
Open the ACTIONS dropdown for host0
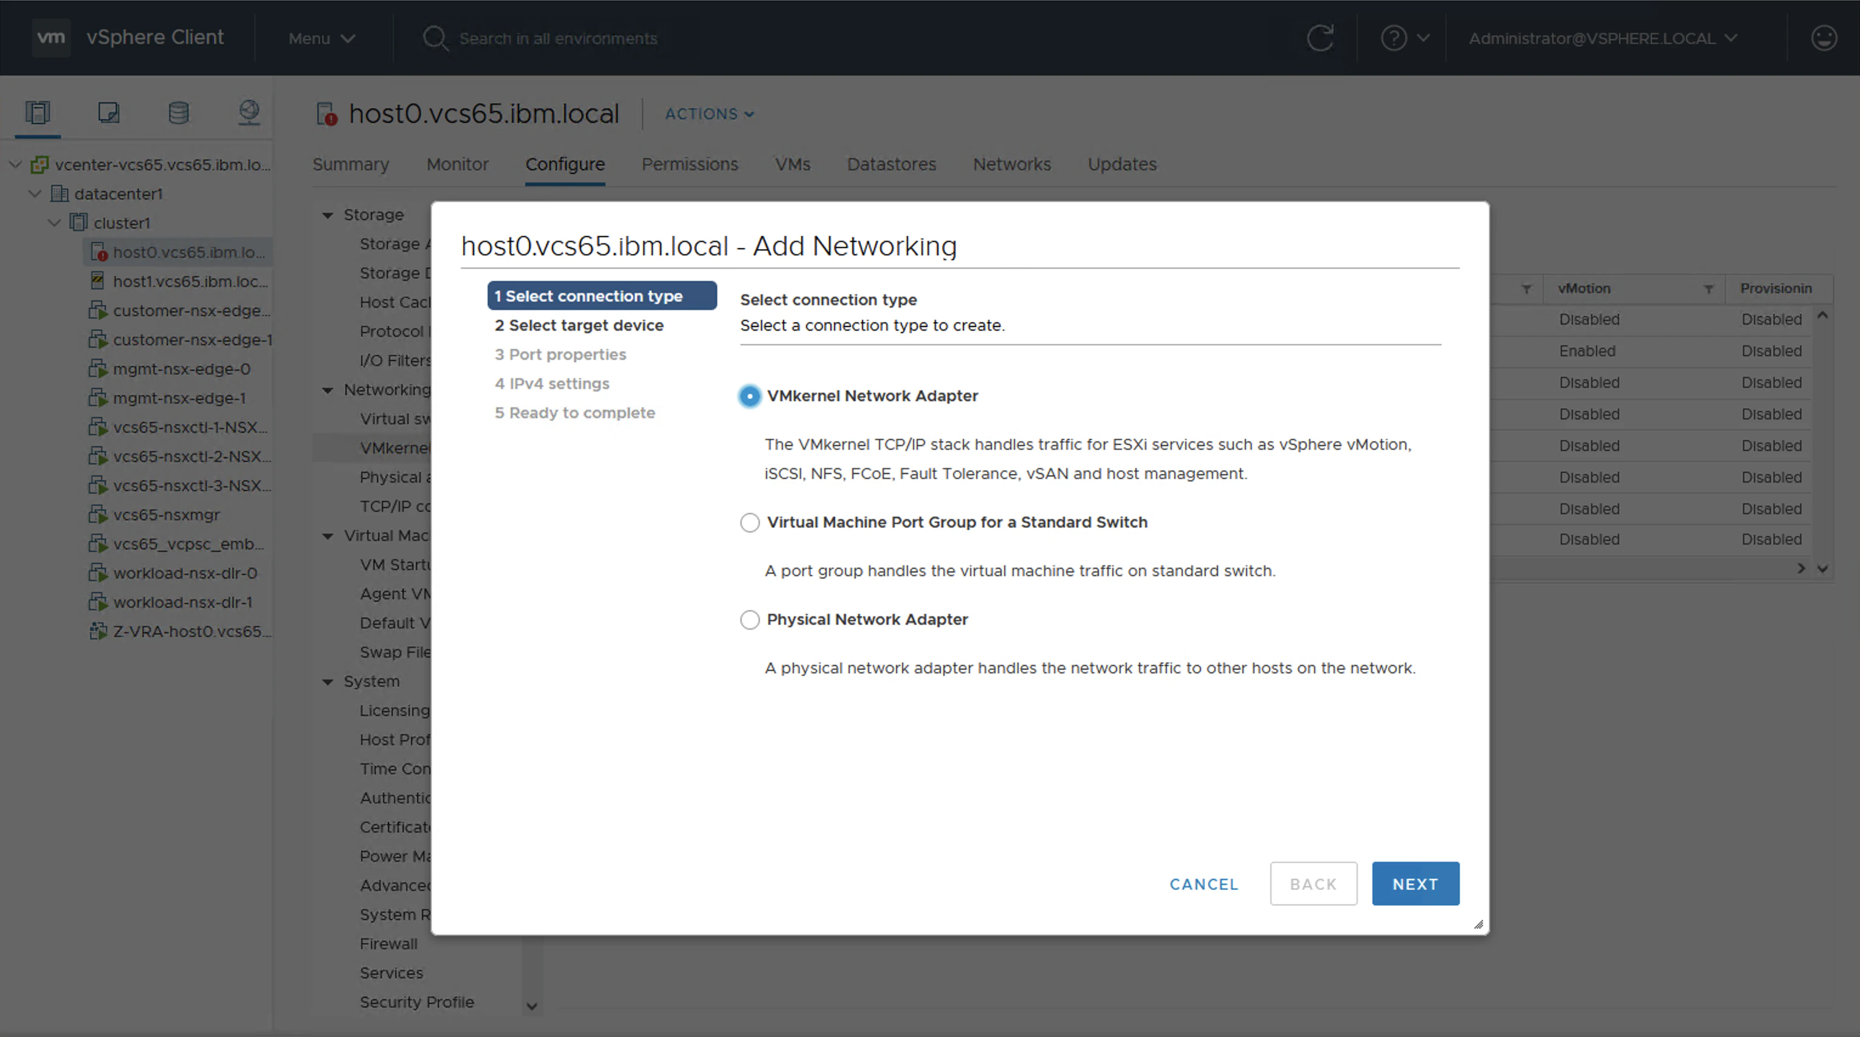[709, 114]
